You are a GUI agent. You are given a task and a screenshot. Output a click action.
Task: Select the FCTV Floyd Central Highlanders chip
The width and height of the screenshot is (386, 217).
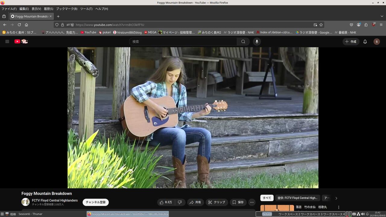298,198
